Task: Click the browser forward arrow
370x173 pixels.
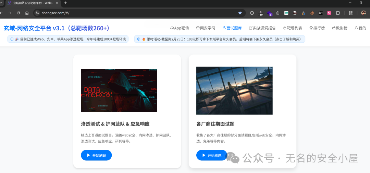Action: pyautogui.click(x=10, y=13)
